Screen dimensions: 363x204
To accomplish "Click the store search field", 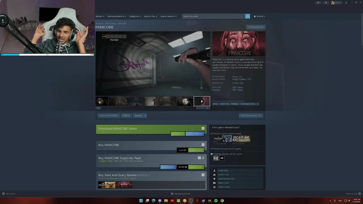I will click(x=214, y=16).
